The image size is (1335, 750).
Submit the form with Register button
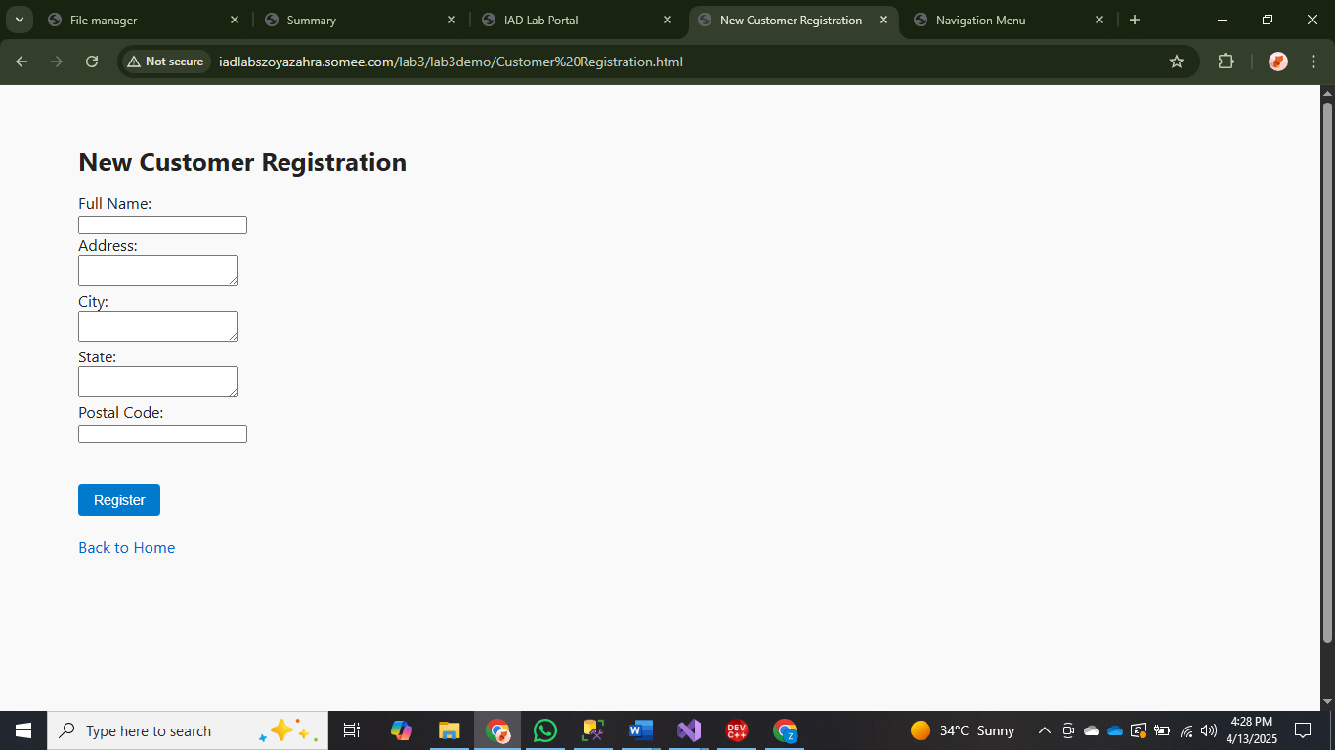[119, 500]
